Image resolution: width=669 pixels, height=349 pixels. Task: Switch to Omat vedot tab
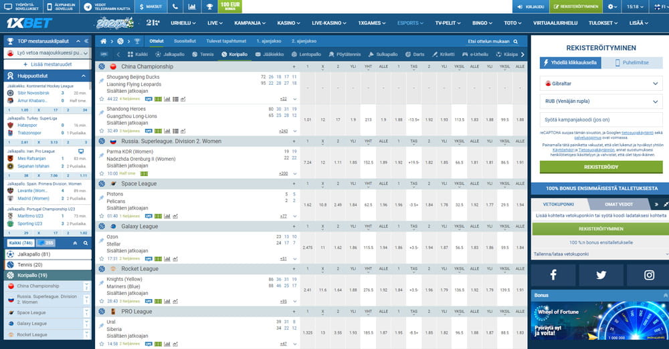click(619, 204)
